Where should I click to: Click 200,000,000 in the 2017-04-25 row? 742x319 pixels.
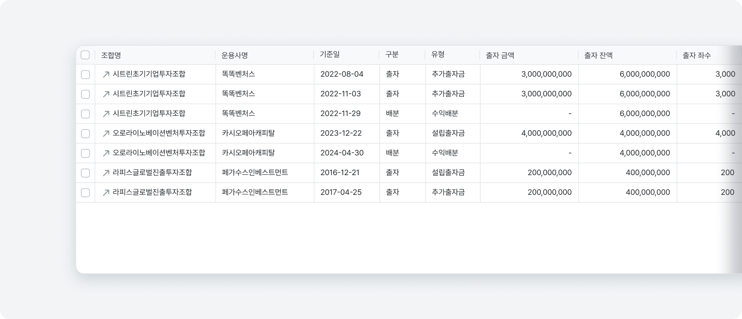(x=549, y=192)
